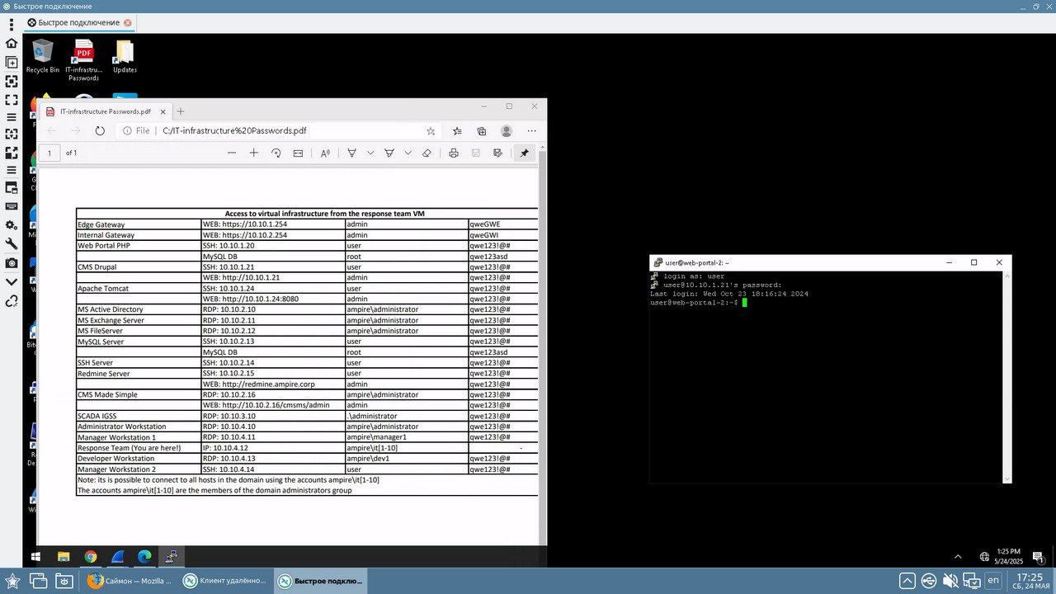Screen dimensions: 1056x594
Task: Click the camera screenshot icon in the sidebar
Action: coord(12,262)
